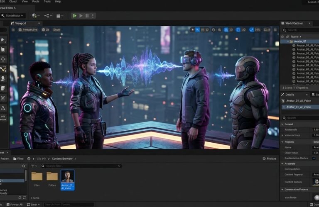The height and width of the screenshot is (207, 319).
Task: Toggle blue scale snap icon next to 50%
Action: pos(252,30)
